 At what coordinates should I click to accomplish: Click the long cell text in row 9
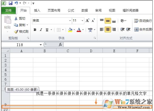tap(91, 93)
